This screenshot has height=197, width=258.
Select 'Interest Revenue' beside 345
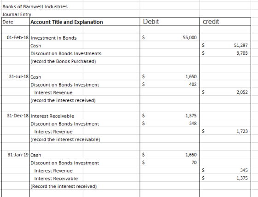click(x=53, y=171)
